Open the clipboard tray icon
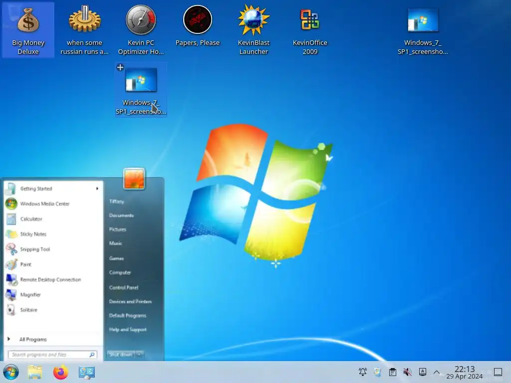 (x=393, y=372)
